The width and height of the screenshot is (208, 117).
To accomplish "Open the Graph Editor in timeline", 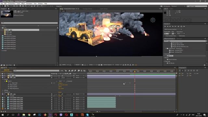I will (x=84, y=71).
